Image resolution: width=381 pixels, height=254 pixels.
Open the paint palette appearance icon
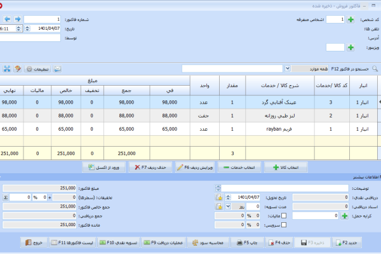click(x=18, y=69)
